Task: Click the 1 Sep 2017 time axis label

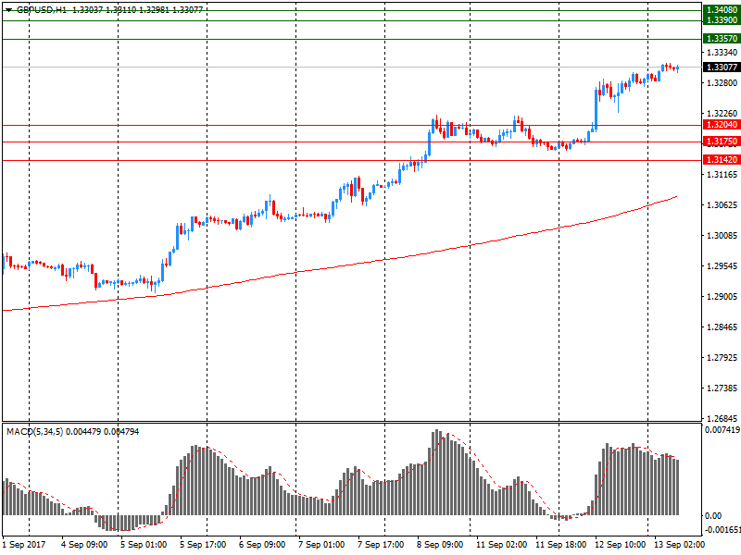Action: tap(24, 545)
